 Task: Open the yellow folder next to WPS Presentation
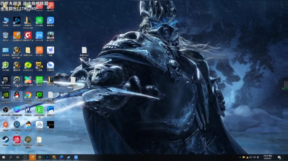(28, 51)
